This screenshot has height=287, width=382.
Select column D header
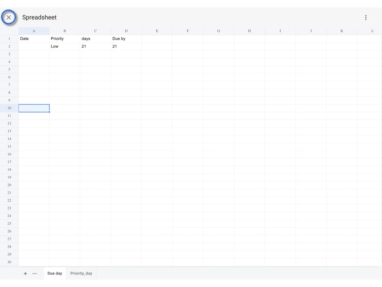[126, 31]
